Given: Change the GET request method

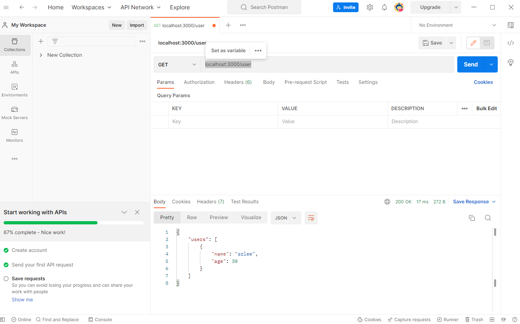Looking at the screenshot, I should tap(177, 64).
